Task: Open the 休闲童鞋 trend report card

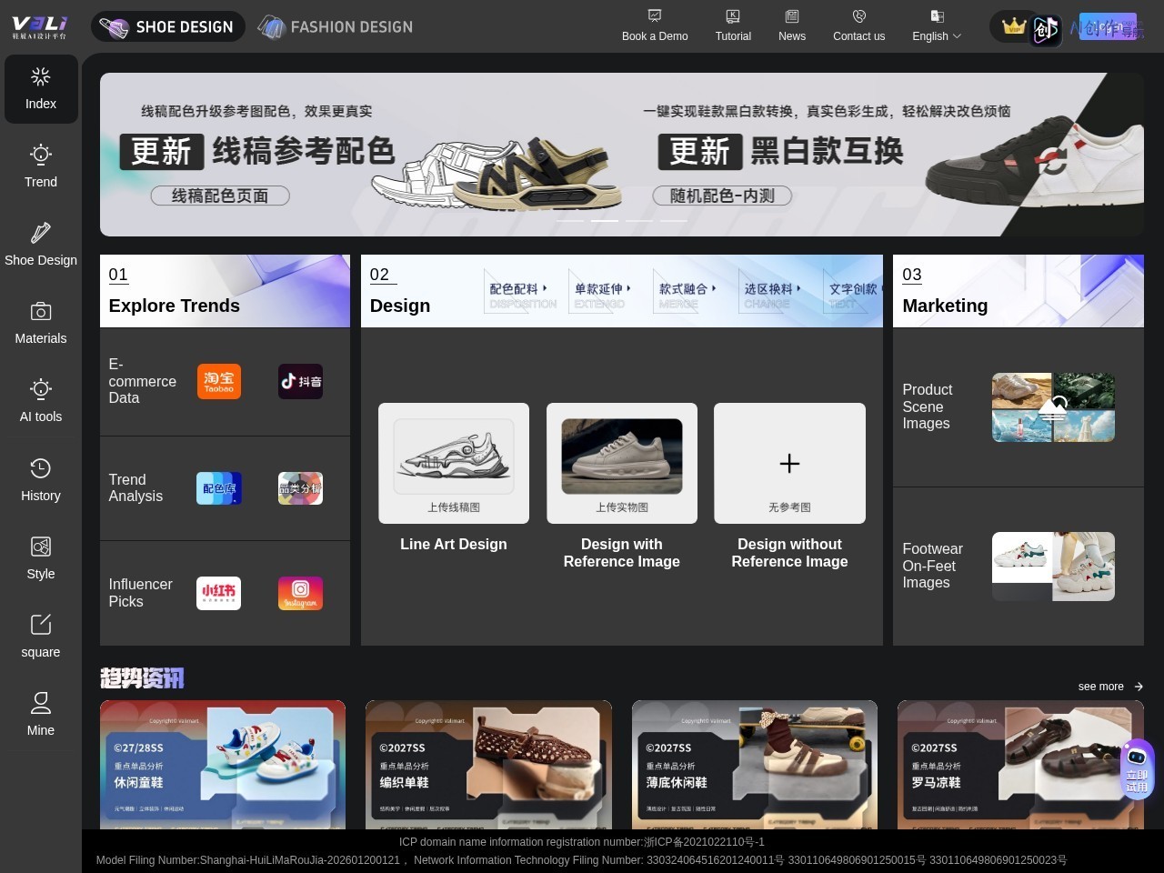Action: coord(223,765)
